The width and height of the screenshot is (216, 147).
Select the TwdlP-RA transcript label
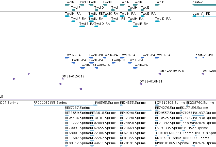79,19
